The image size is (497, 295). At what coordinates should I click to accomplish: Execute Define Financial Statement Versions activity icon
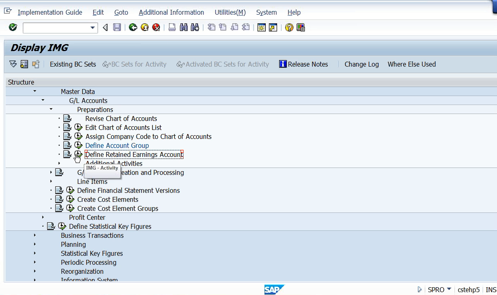click(x=70, y=190)
